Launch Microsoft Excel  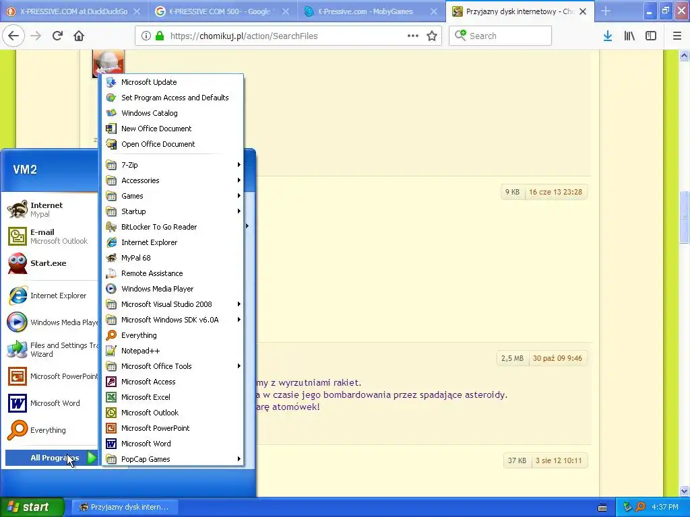coord(173,397)
